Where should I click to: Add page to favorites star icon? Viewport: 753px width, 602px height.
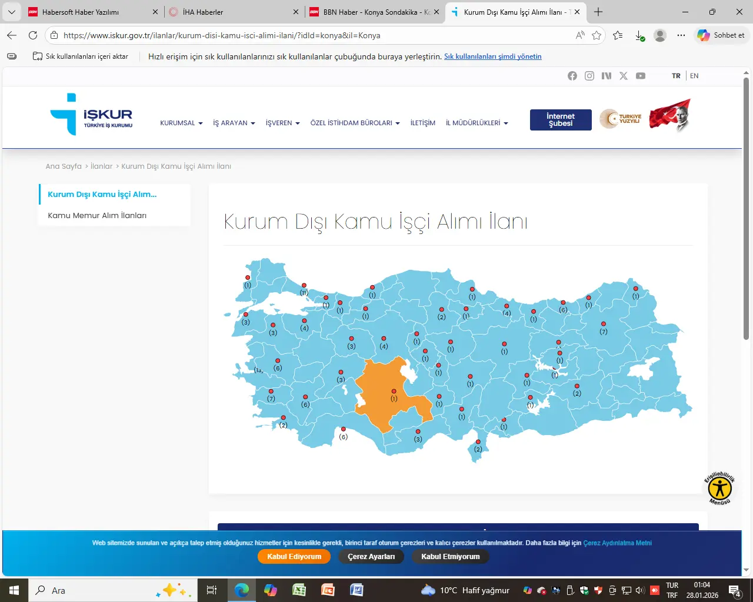[597, 35]
